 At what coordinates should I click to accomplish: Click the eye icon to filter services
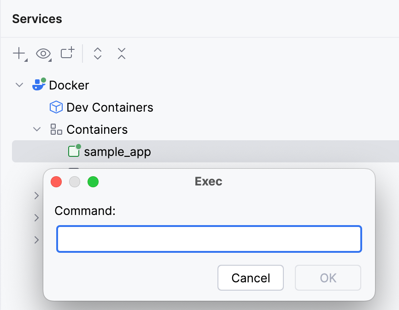pos(43,54)
